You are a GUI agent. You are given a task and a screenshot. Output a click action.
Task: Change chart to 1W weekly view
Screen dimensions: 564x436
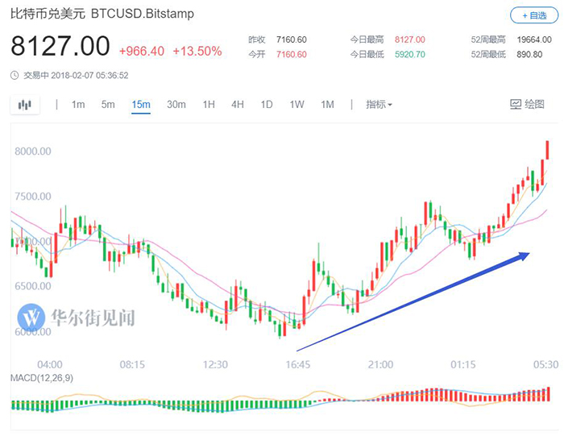[297, 105]
